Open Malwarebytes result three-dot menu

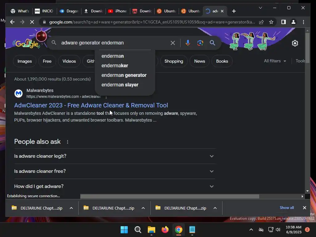106,97
